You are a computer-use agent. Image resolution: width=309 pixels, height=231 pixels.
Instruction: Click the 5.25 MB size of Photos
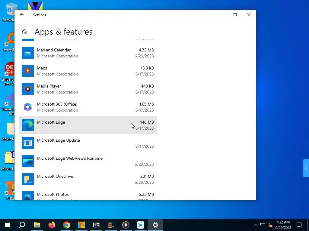coord(146,195)
